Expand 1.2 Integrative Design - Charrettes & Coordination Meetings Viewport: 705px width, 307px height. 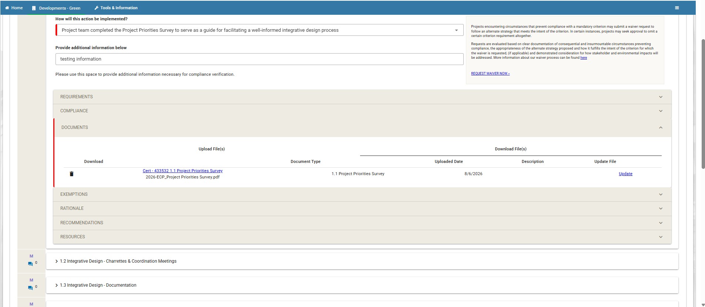pos(362,261)
